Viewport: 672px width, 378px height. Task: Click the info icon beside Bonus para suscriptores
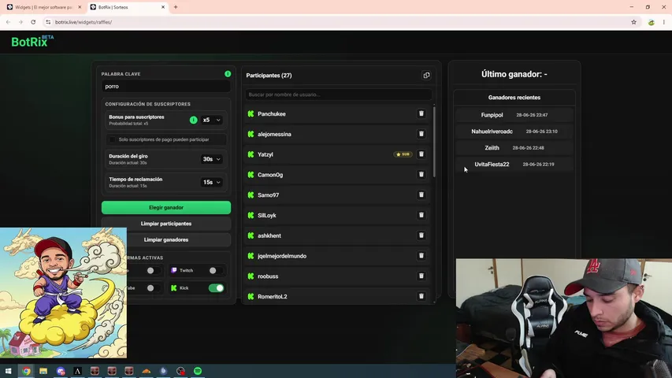click(x=193, y=120)
